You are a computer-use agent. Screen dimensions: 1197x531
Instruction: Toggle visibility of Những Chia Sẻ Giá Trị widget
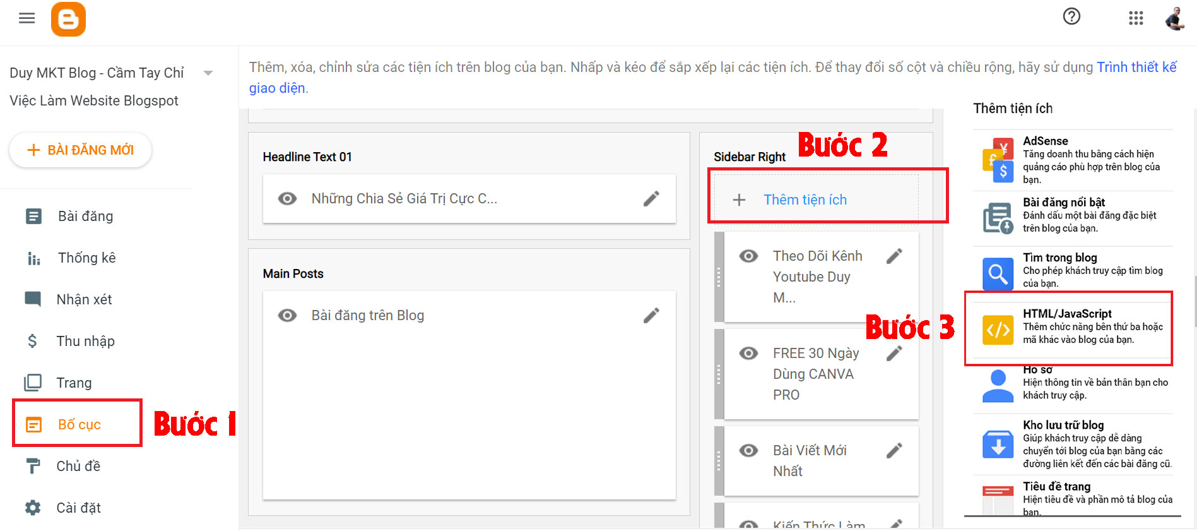click(287, 199)
